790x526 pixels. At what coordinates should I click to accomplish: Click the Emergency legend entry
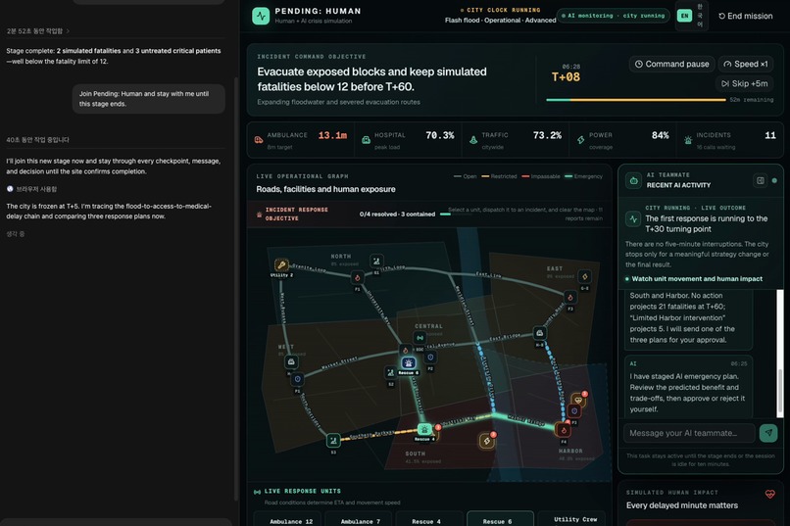click(583, 176)
